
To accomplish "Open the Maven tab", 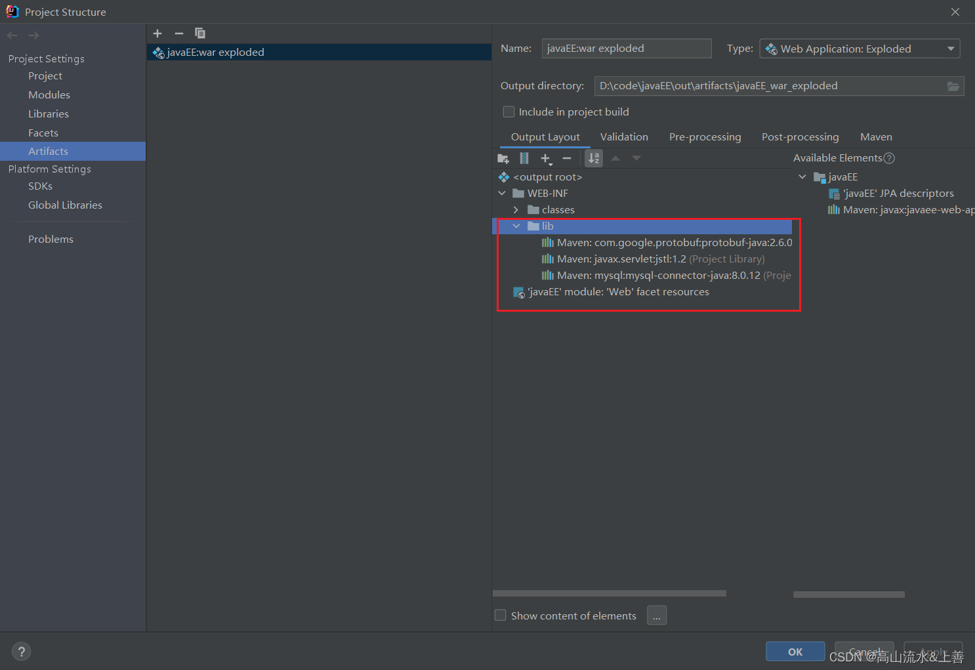I will 875,136.
